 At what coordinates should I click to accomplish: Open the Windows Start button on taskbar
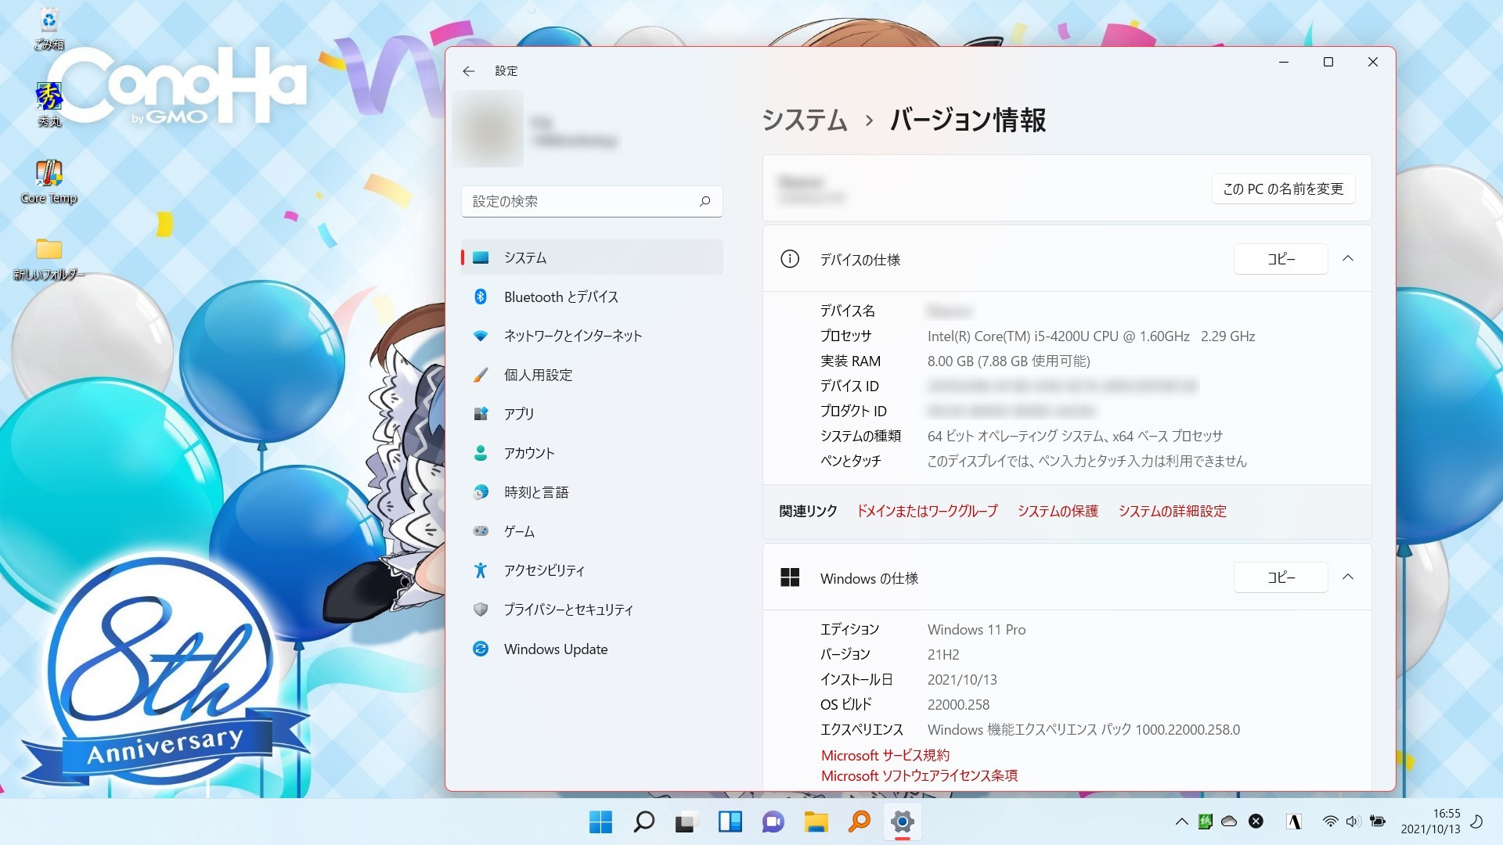(x=600, y=822)
